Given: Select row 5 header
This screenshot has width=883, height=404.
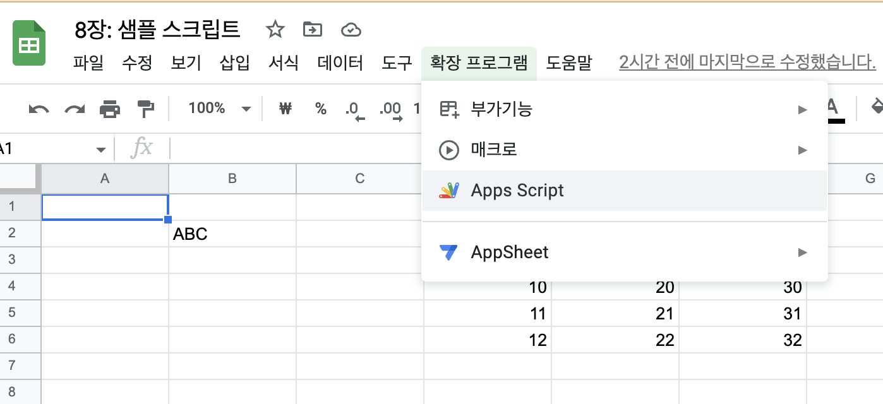Looking at the screenshot, I should point(20,312).
